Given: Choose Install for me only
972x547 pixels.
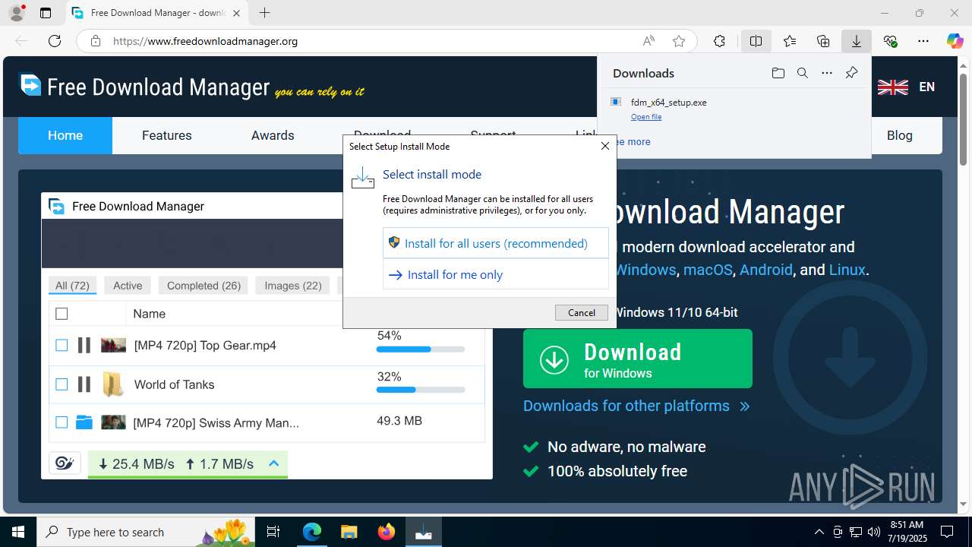Looking at the screenshot, I should [x=496, y=274].
